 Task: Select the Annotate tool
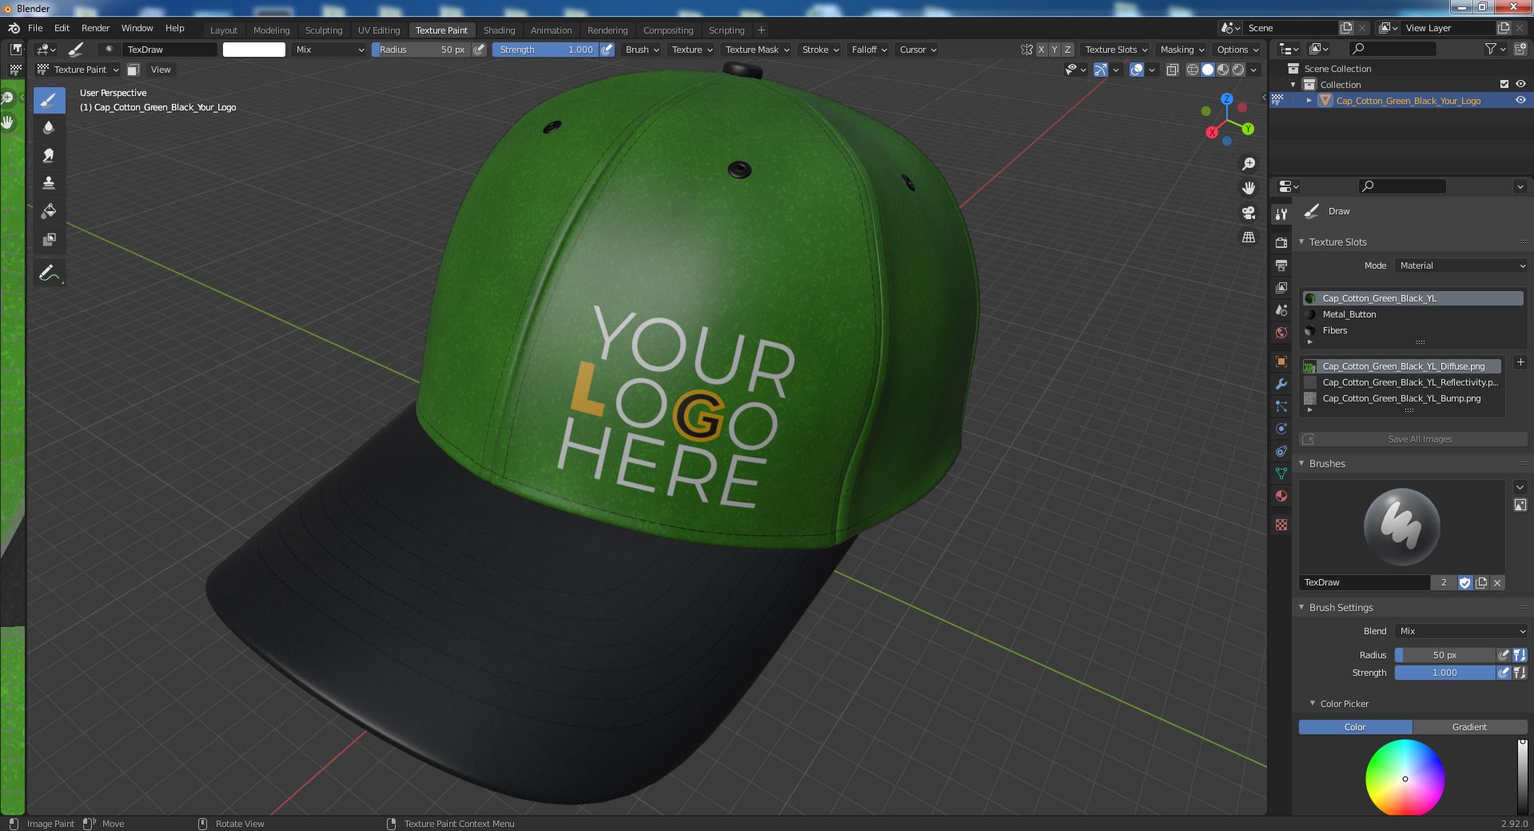click(49, 273)
